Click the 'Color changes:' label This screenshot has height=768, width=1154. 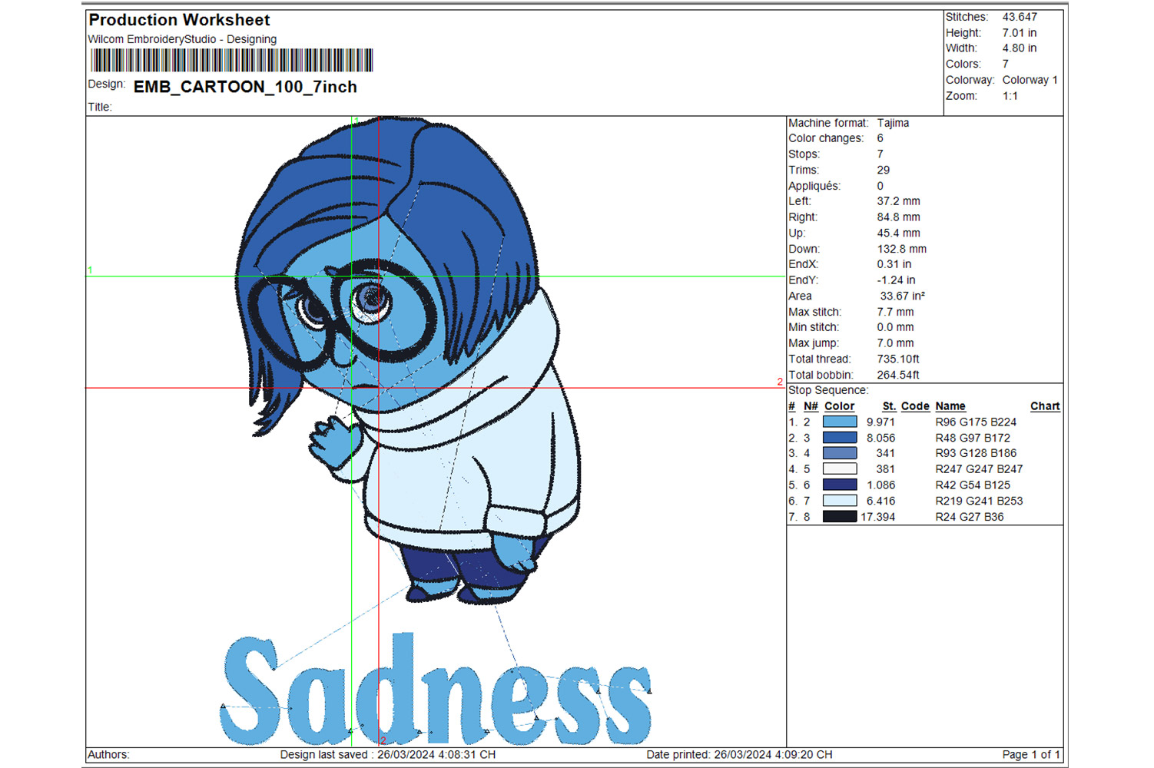tap(826, 138)
